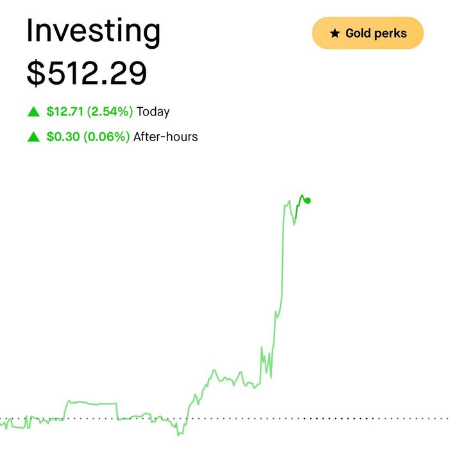Viewport: 449px width, 449px height.
Task: Click the star icon in Gold perks
Action: 335,33
